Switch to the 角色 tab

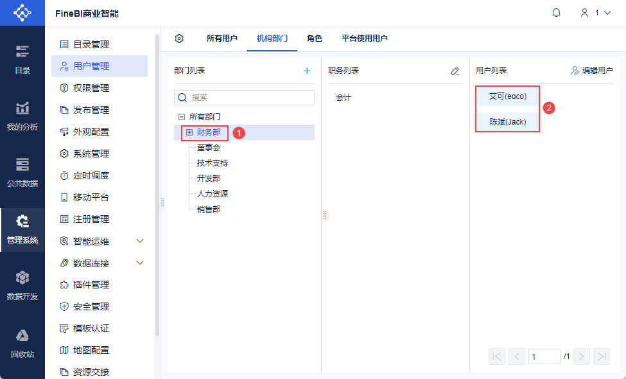coord(315,39)
